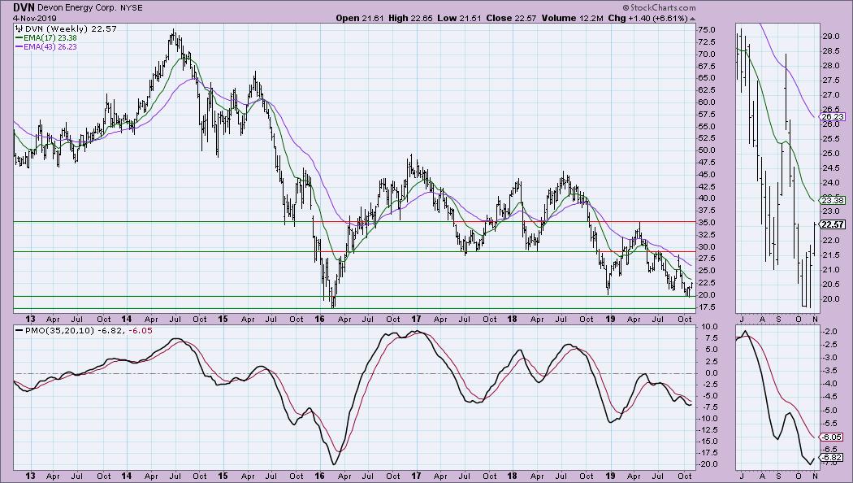Click the 27.5 label on zoom panel axis

pos(830,80)
